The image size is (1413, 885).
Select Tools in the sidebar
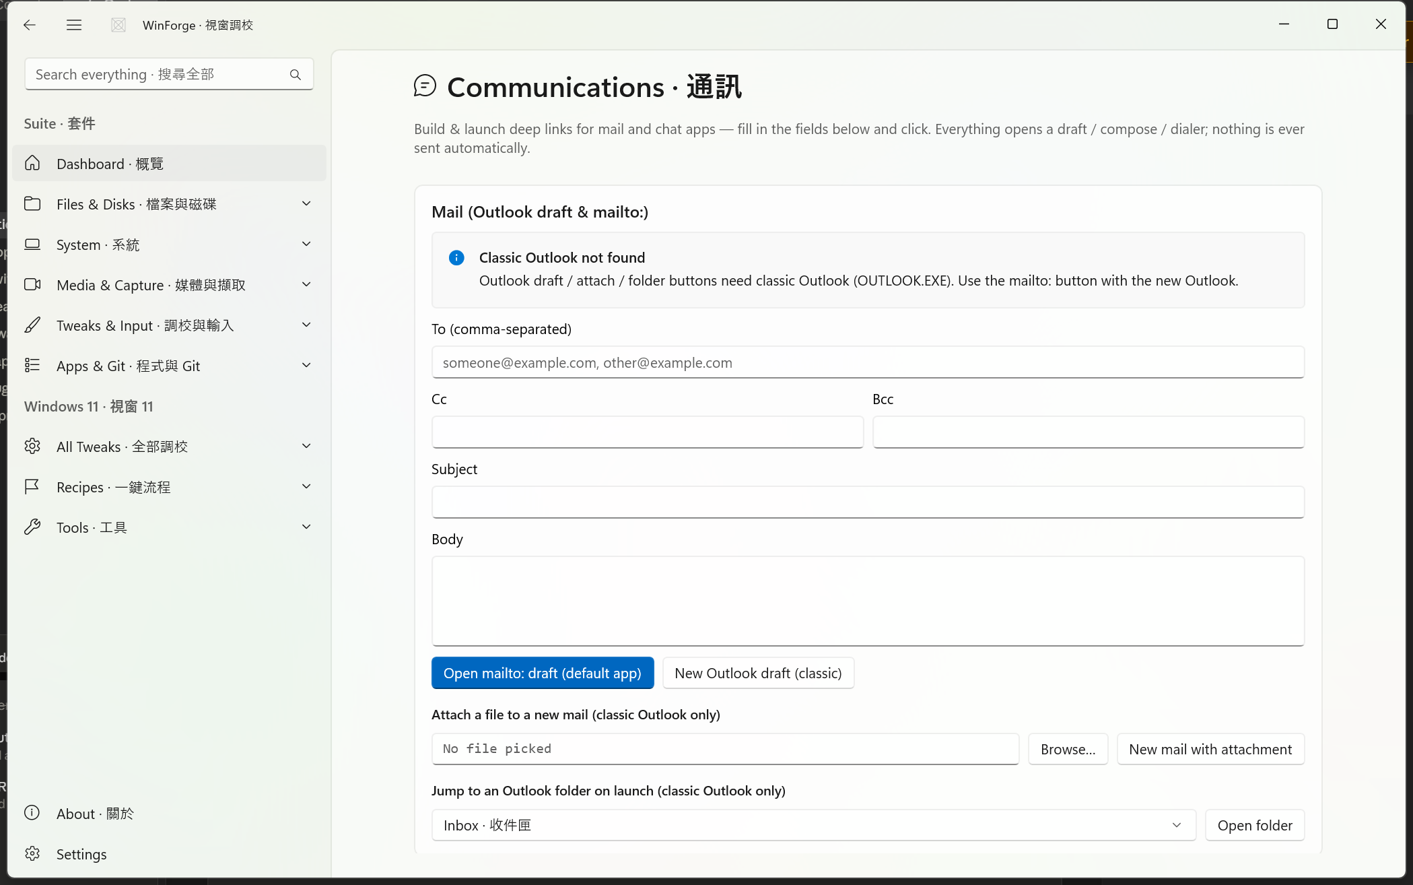tap(169, 527)
